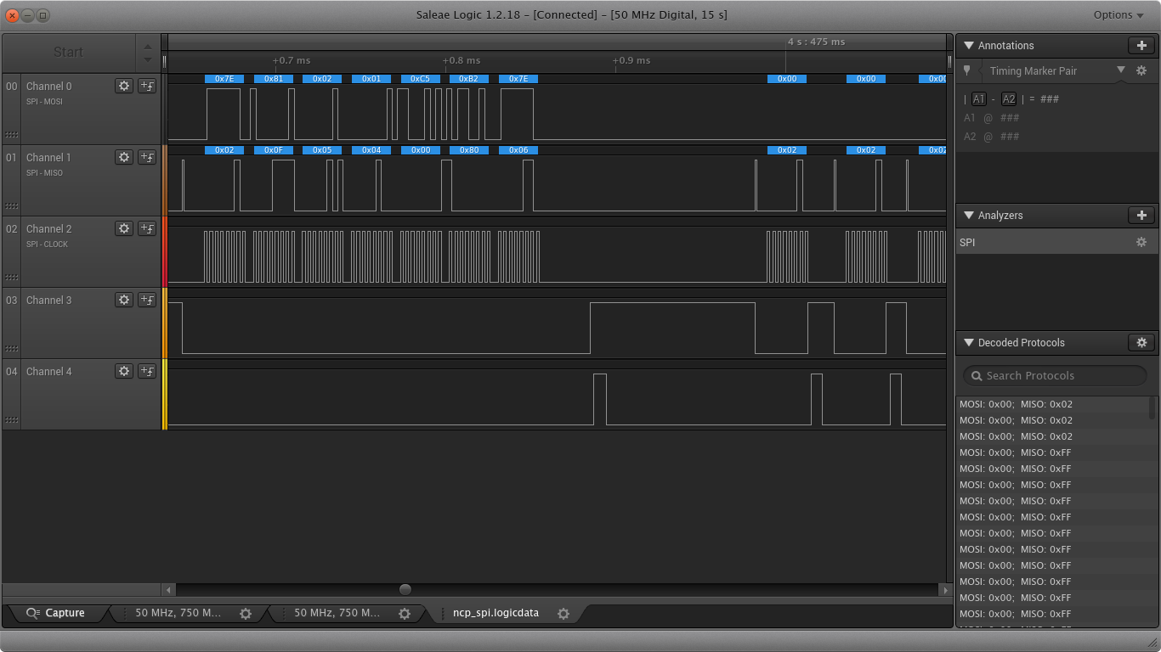Open the Timing Marker Pair dropdown
The image size is (1161, 652).
(x=1120, y=71)
